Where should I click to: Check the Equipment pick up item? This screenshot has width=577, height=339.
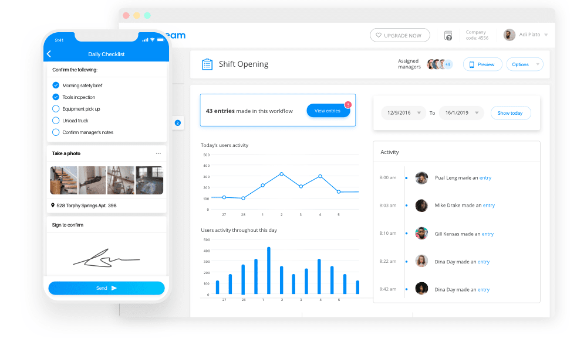[x=56, y=108]
